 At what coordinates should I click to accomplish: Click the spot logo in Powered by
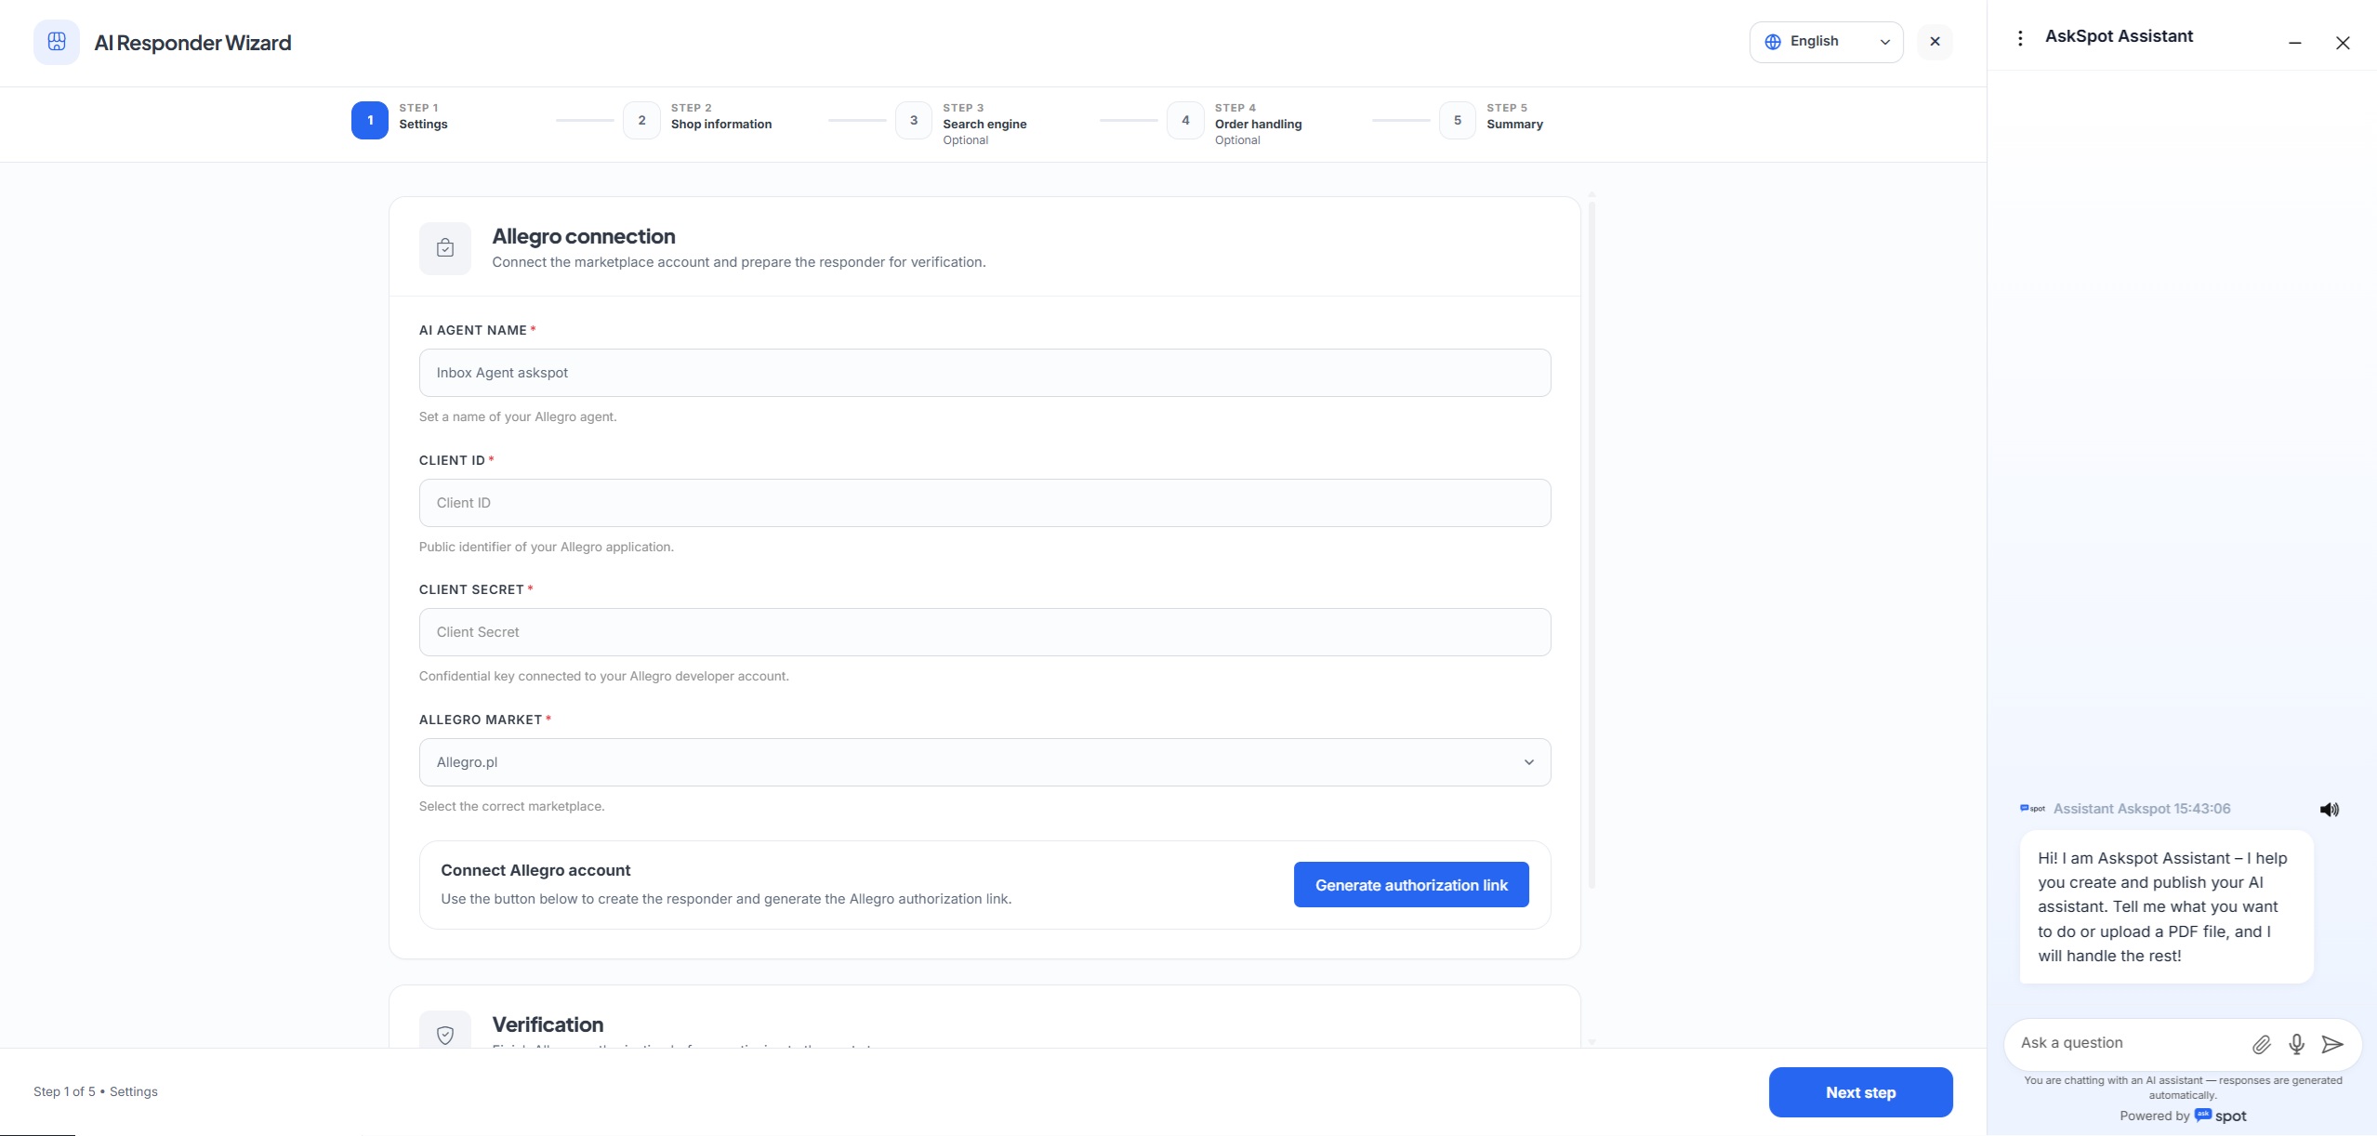click(2220, 1116)
